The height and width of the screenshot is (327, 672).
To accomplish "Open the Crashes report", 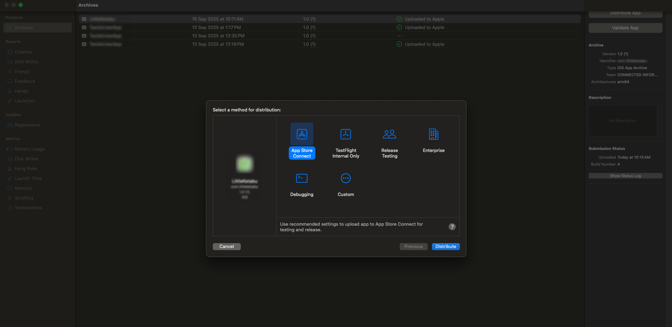I will click(23, 52).
